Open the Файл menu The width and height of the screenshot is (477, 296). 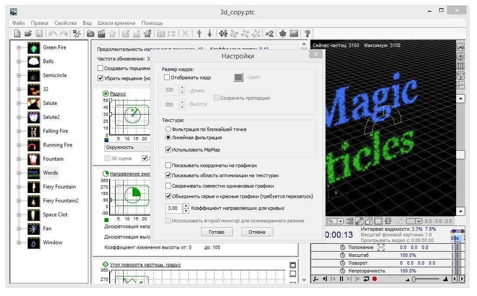tap(19, 23)
